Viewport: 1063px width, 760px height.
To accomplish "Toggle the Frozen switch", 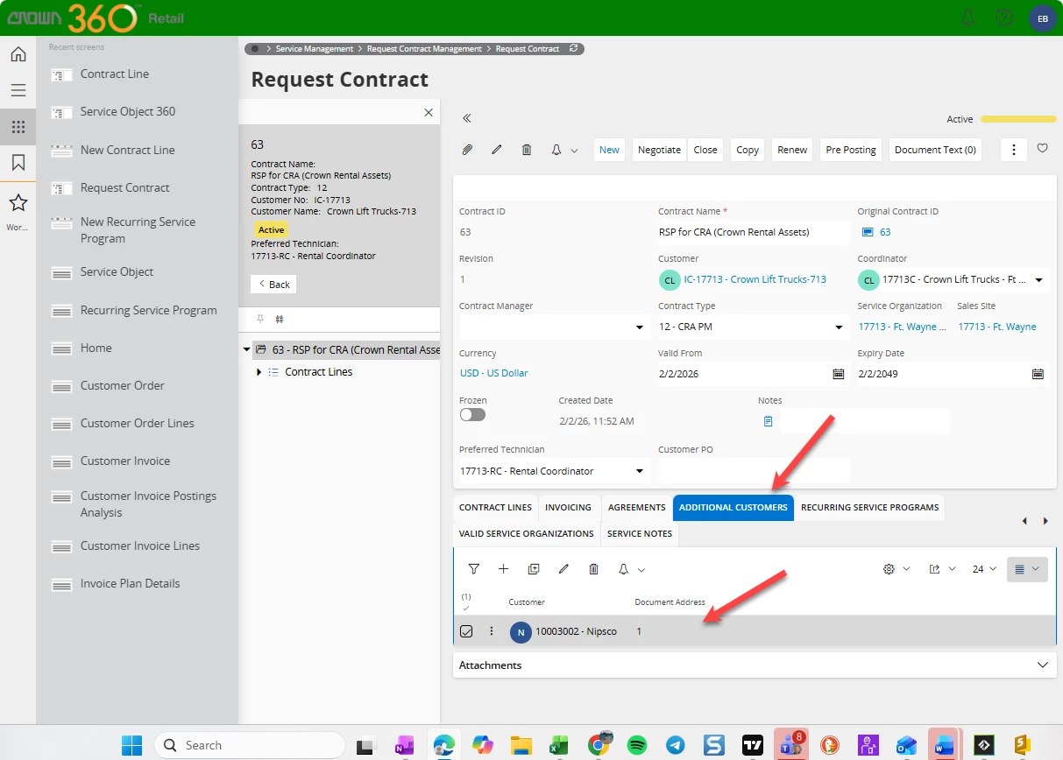I will click(472, 415).
